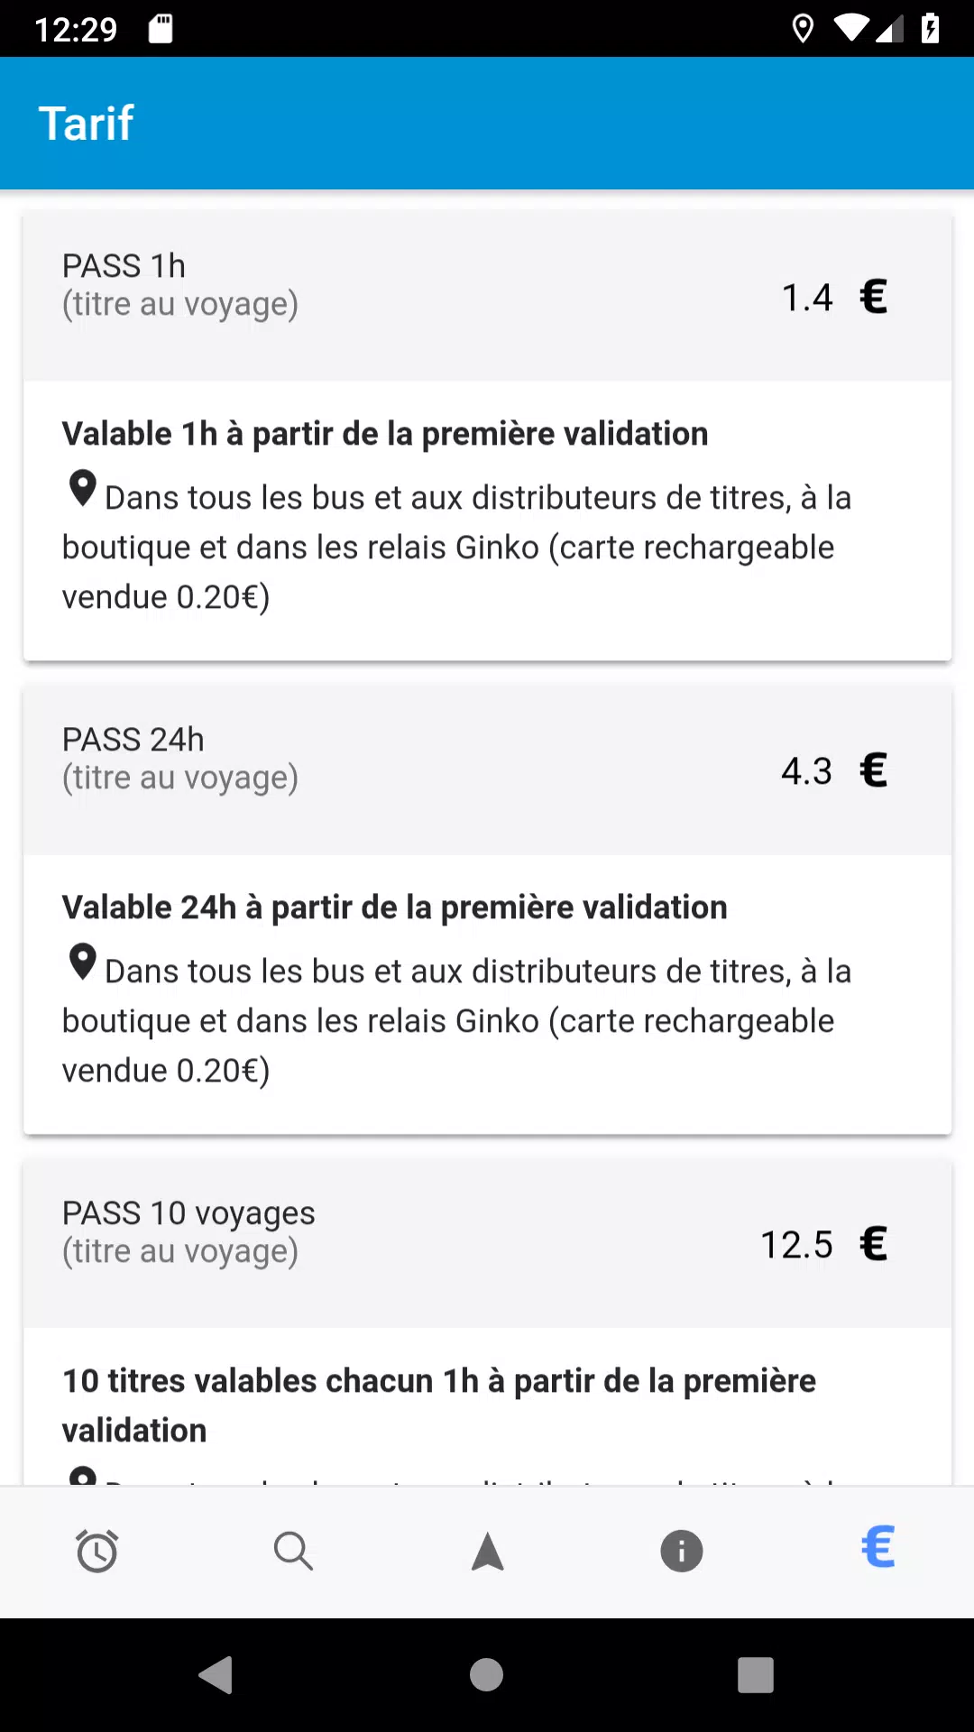Open the navigation arrow tab
The width and height of the screenshot is (974, 1732).
click(487, 1551)
